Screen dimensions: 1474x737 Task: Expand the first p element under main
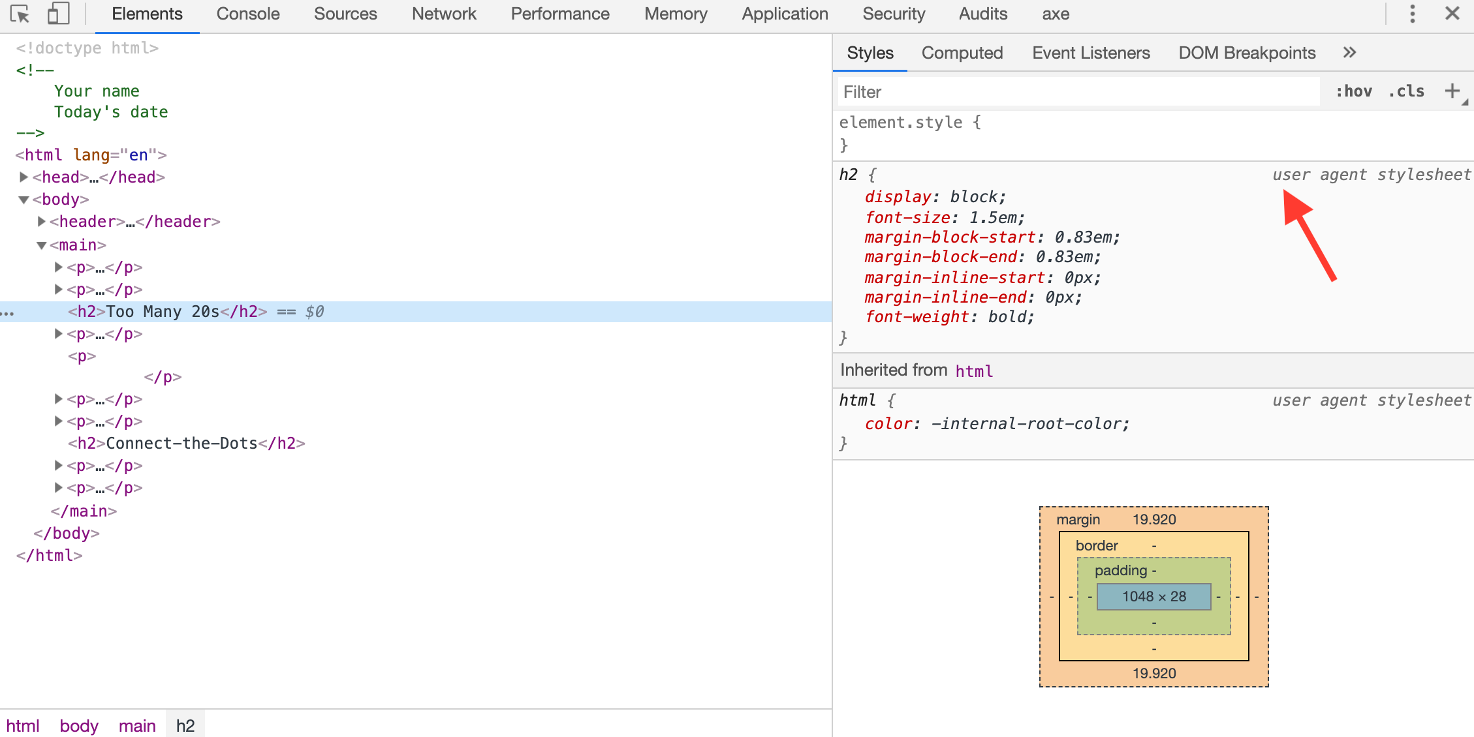58,267
